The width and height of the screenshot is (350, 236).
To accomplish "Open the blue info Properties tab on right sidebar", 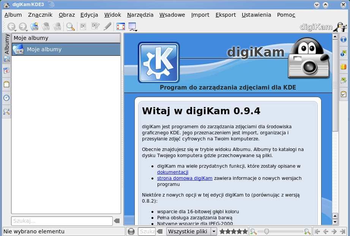I will coord(344,40).
